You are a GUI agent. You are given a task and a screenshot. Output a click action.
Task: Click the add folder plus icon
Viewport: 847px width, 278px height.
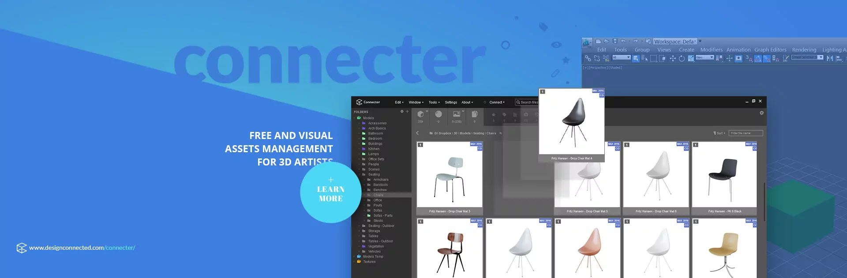coord(407,112)
